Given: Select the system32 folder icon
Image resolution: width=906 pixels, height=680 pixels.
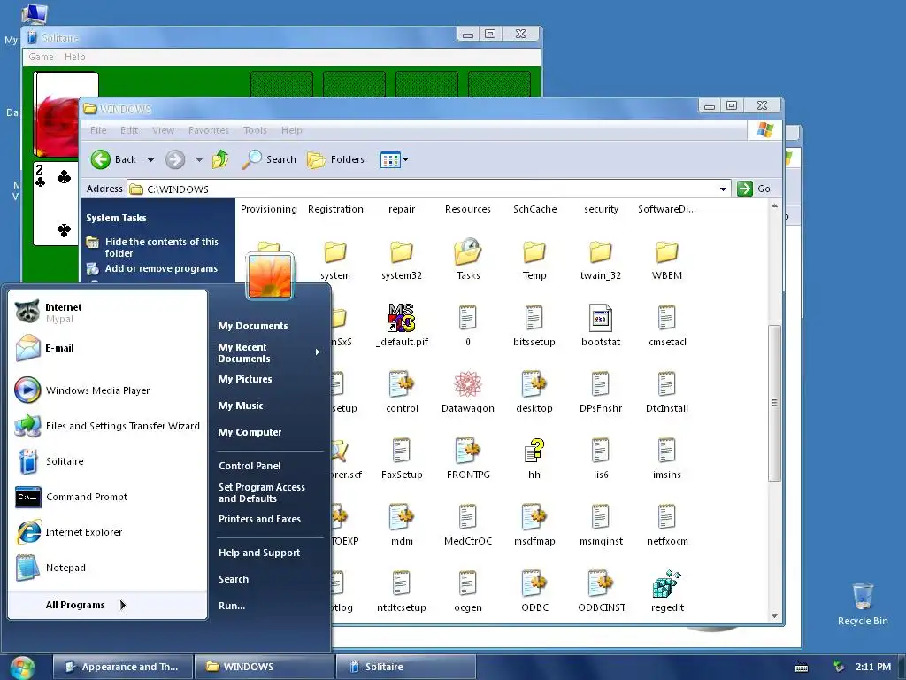Looking at the screenshot, I should coord(402,252).
